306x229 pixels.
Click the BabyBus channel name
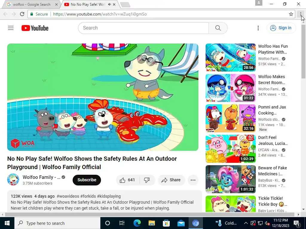tap(269, 180)
